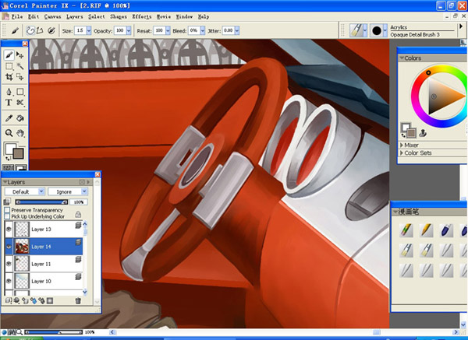Expand the Color Sets palette
The image size is (468, 340).
(418, 152)
